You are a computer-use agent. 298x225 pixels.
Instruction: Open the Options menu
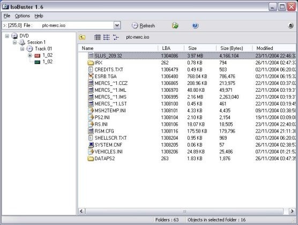22,16
